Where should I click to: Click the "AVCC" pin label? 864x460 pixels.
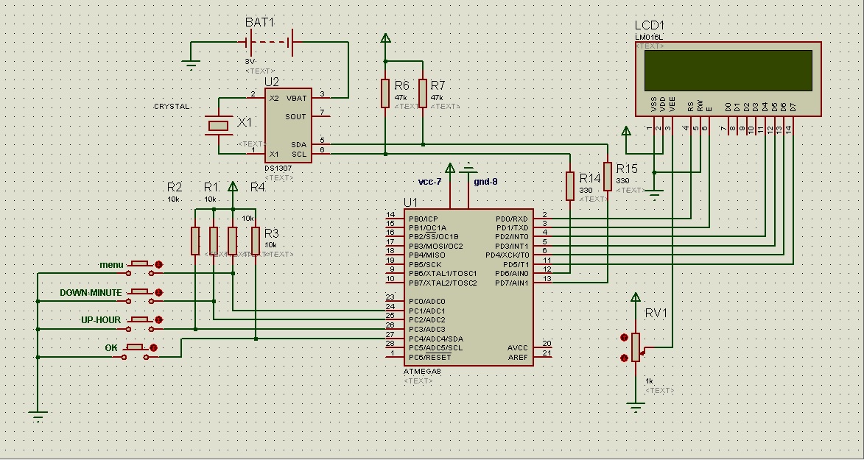517,347
